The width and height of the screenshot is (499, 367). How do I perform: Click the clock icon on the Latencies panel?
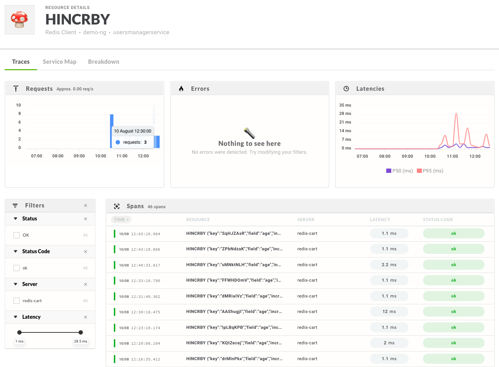tap(346, 88)
